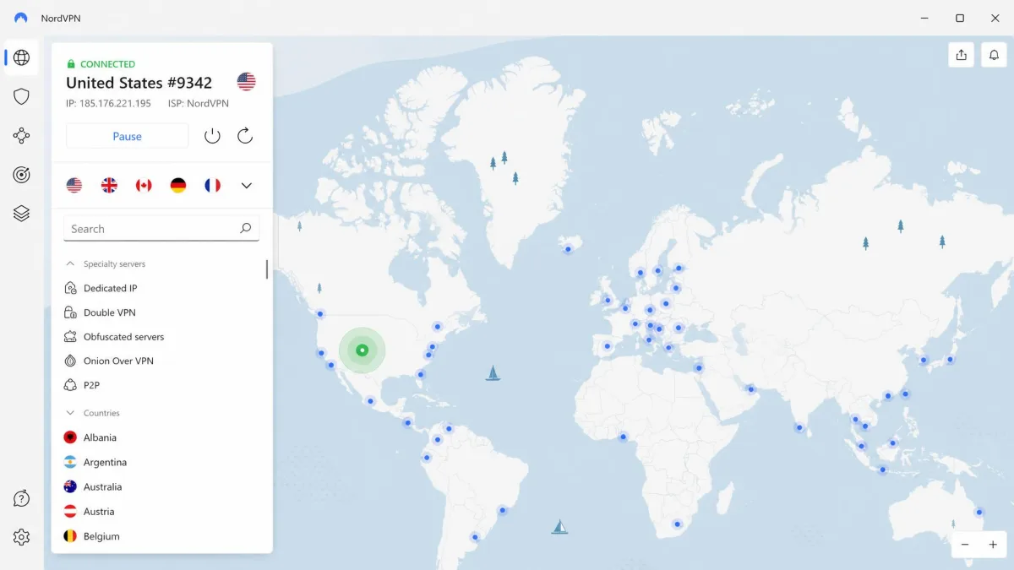The image size is (1014, 570).
Task: Expand the quick connect flags chevron
Action: pyautogui.click(x=247, y=186)
